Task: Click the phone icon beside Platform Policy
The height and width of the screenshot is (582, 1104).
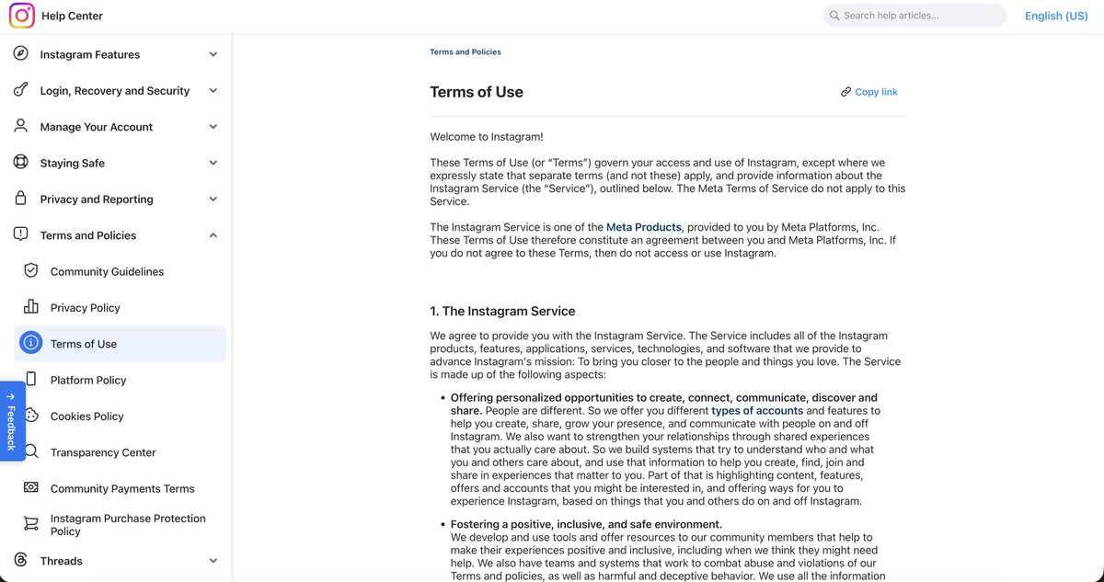Action: pyautogui.click(x=31, y=379)
